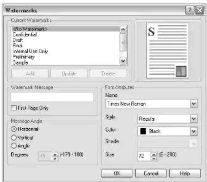Click the Add button
This screenshot has width=207, height=182.
click(30, 73)
